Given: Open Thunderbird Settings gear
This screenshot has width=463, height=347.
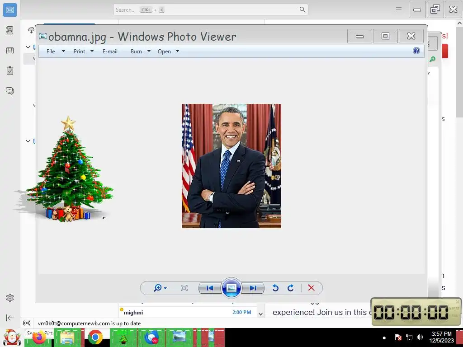Looking at the screenshot, I should (10, 298).
